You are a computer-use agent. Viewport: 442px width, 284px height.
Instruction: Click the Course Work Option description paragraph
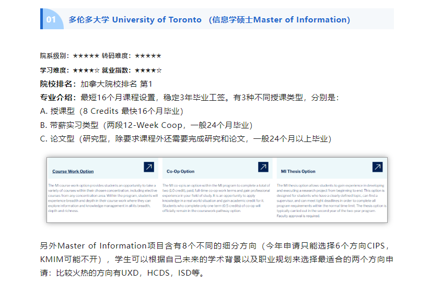[x=103, y=198]
